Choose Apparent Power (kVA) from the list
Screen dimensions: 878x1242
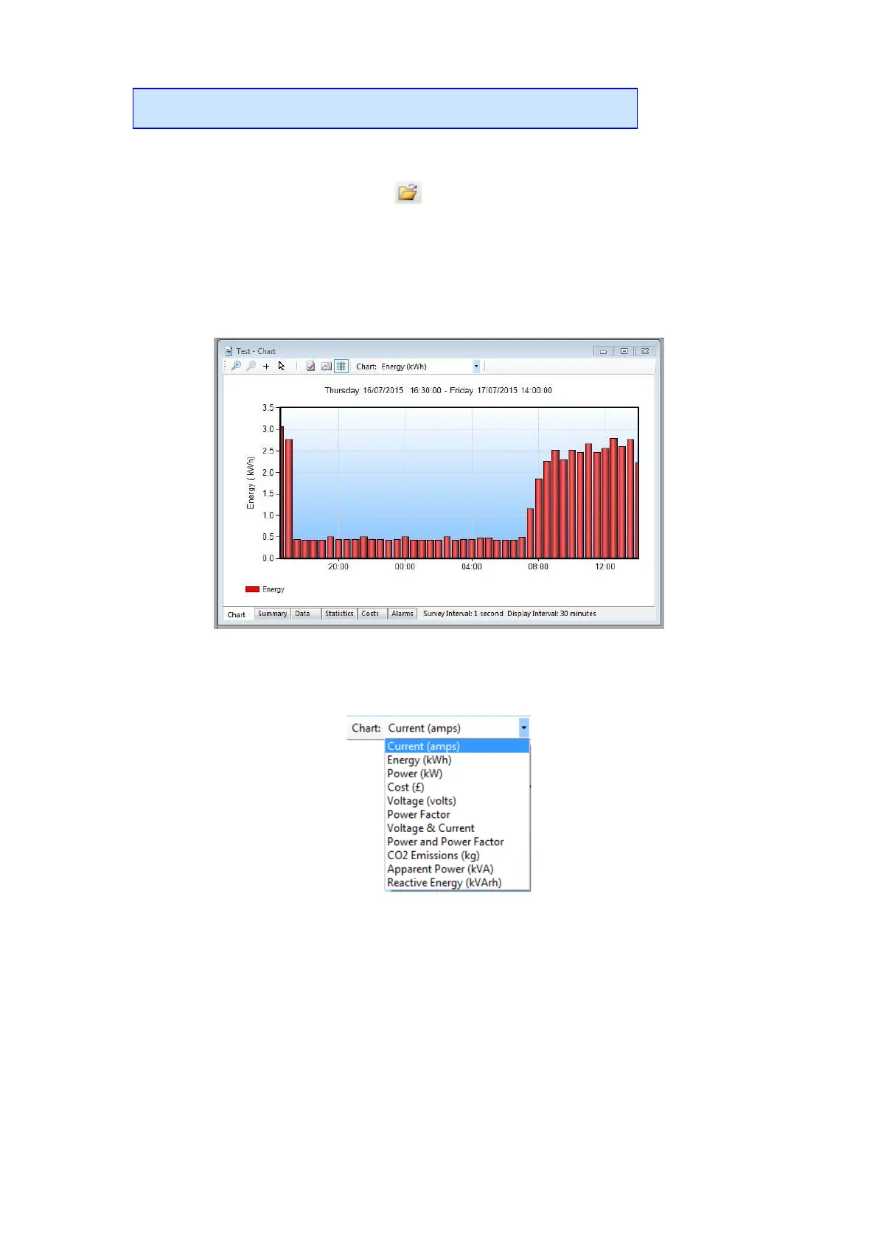(x=457, y=869)
